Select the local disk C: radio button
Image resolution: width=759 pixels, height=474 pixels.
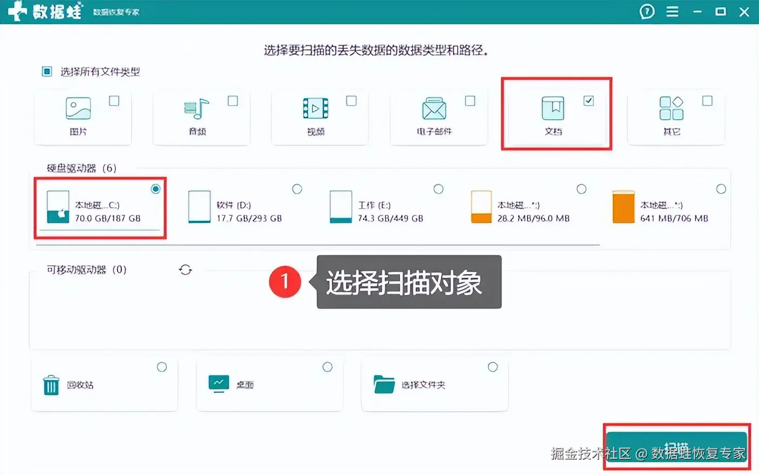pyautogui.click(x=156, y=189)
